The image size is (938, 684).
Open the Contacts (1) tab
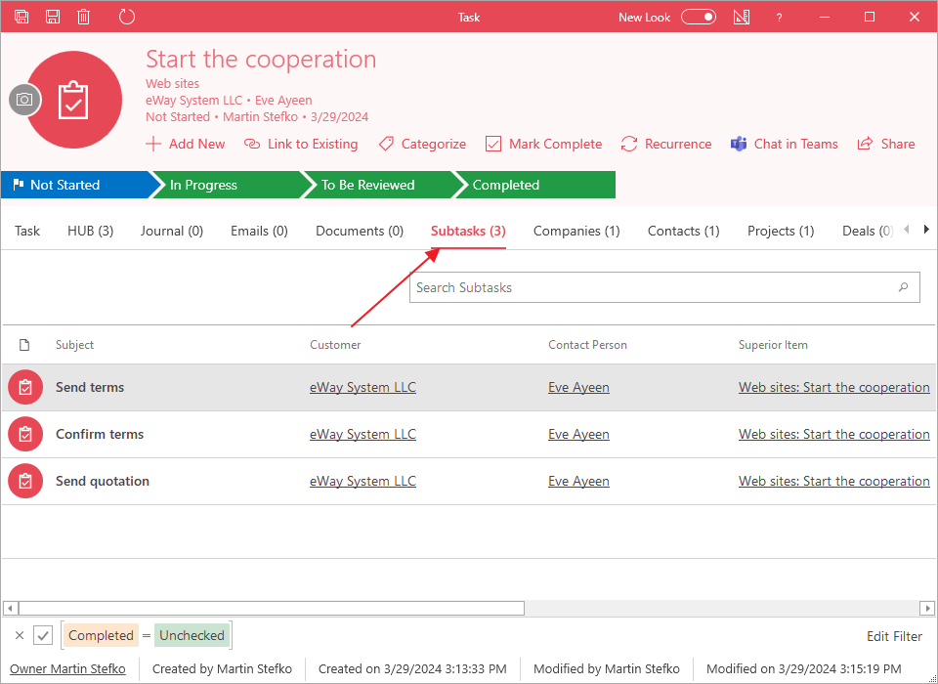point(684,231)
